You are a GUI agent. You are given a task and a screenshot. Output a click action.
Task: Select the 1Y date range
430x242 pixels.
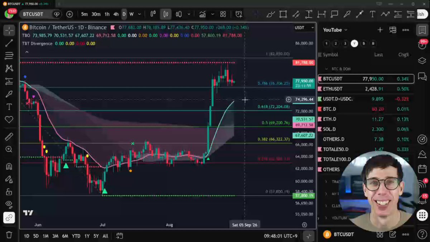(87, 236)
